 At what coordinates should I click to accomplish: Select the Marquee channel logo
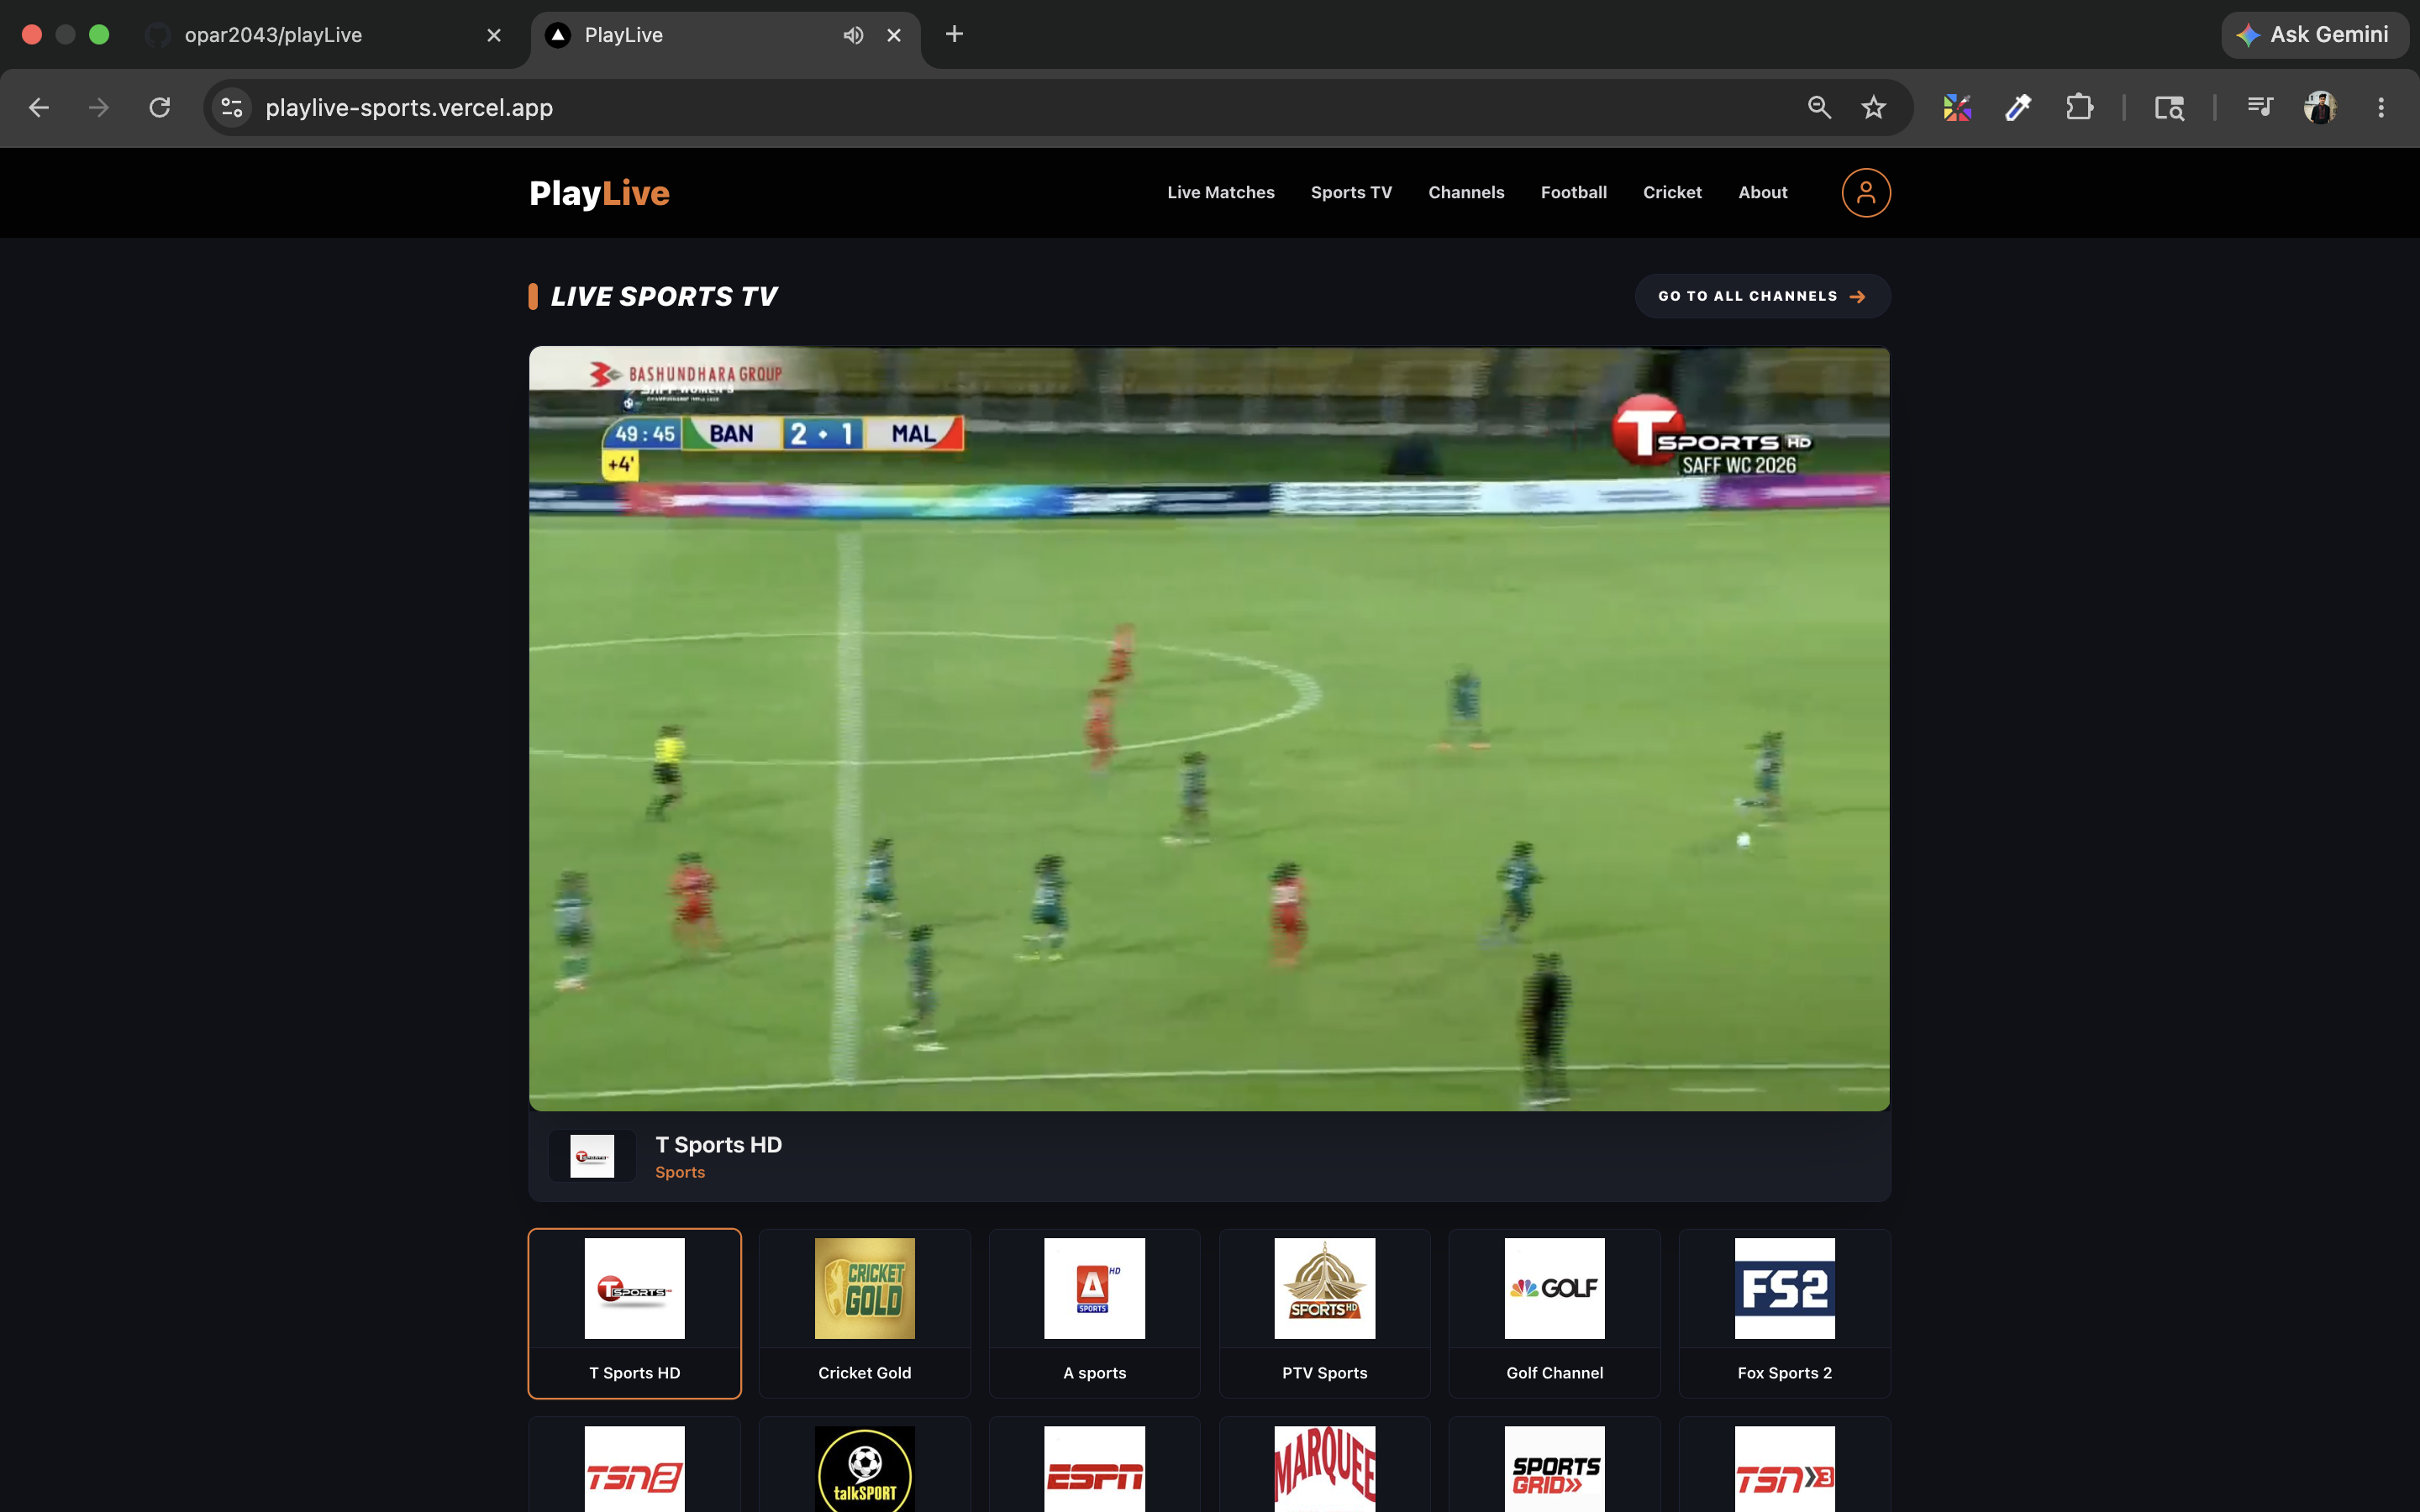(1324, 1469)
